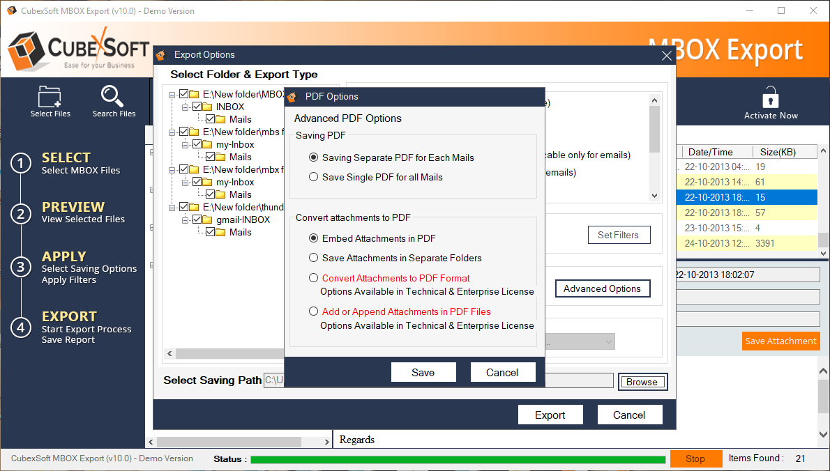This screenshot has height=471, width=830.
Task: Sort list by Size(KB) column header
Action: 780,152
